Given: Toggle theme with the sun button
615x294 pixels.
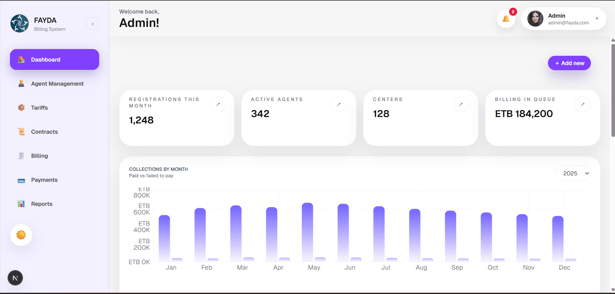Looking at the screenshot, I should click(x=21, y=235).
